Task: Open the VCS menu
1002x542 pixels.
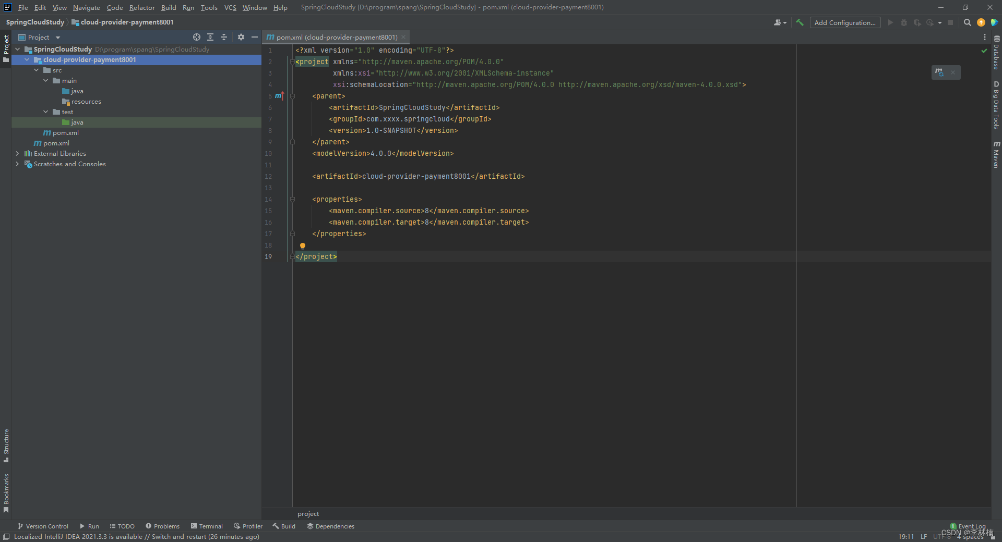Action: (230, 7)
